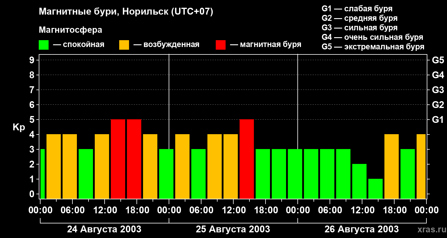Click the green 'спокойная' legend swatch
Image resolution: width=447 pixels, height=238 pixels.
(x=44, y=45)
